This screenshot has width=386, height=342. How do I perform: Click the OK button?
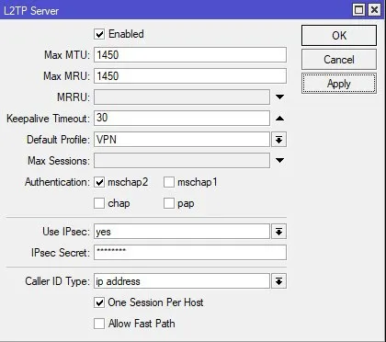click(x=339, y=36)
